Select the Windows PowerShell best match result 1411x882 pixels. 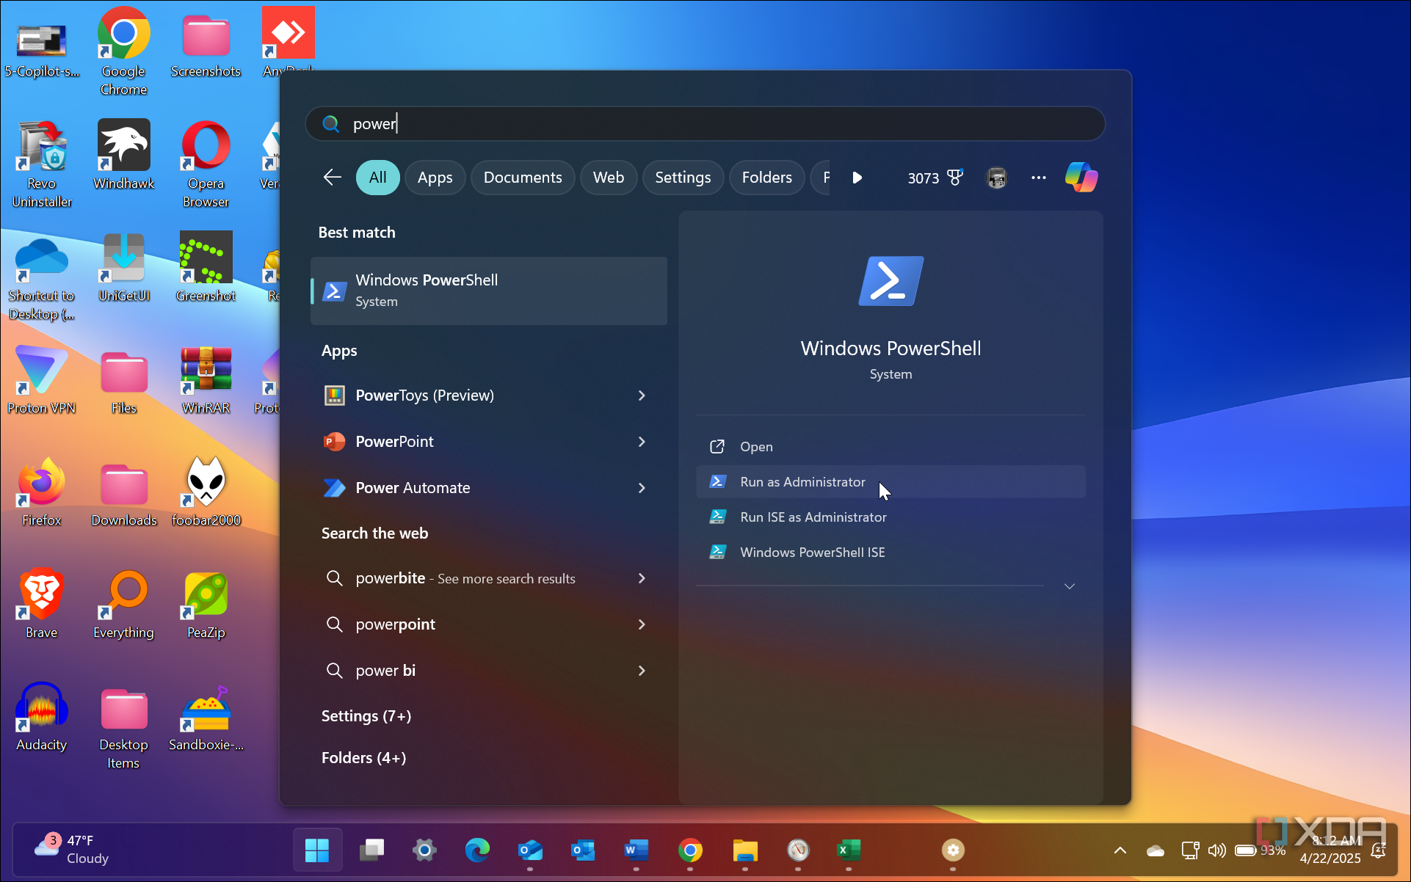click(489, 291)
